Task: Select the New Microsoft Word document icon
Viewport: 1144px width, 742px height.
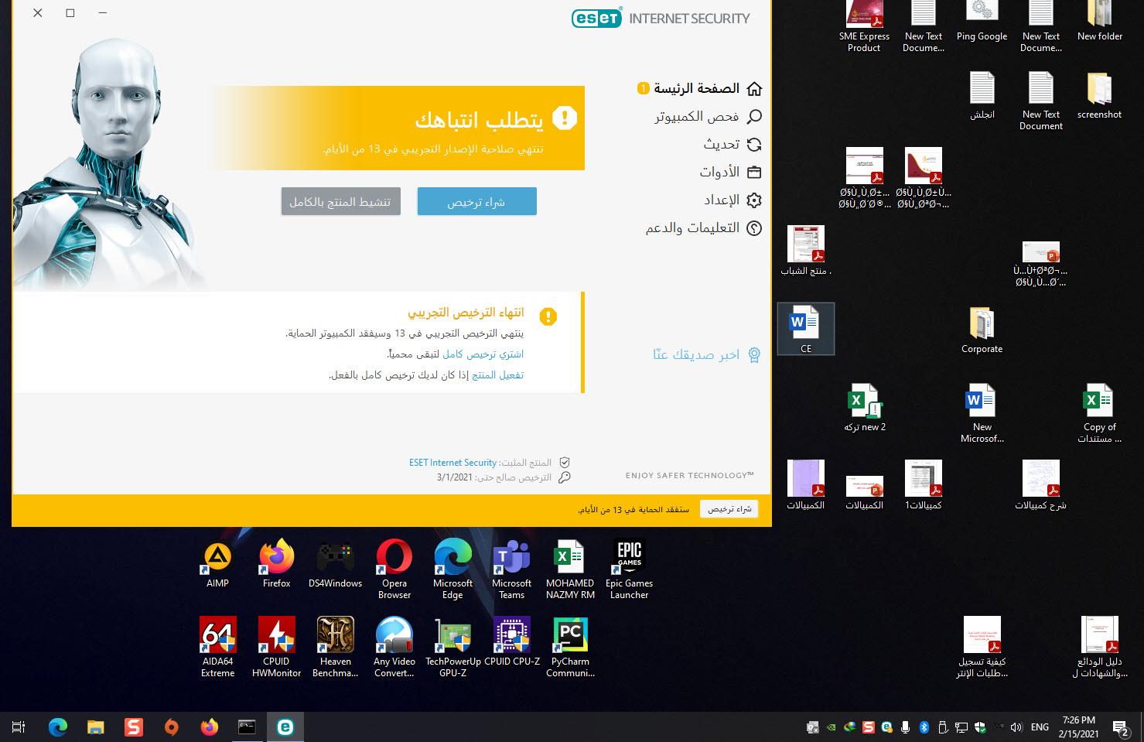Action: [x=982, y=413]
